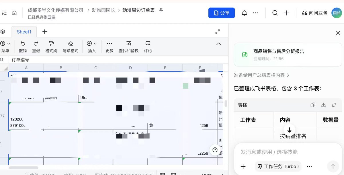Pin the 动漫周边订单表 document
344x175 pixels.
click(x=161, y=10)
